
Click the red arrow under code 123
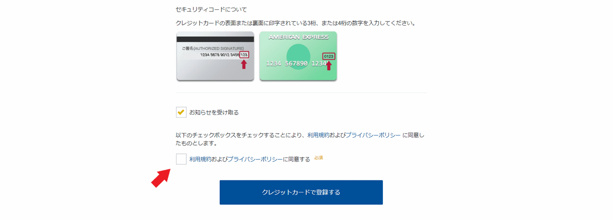tap(244, 64)
